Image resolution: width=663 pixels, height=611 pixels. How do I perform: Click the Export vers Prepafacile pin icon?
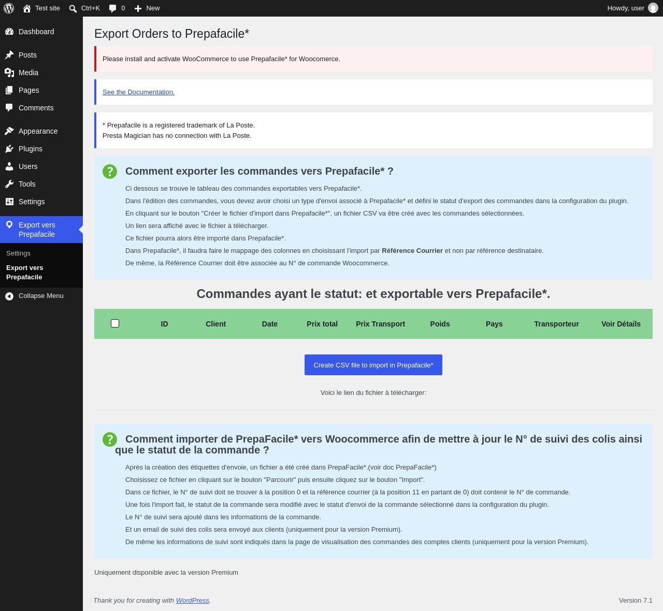click(9, 225)
